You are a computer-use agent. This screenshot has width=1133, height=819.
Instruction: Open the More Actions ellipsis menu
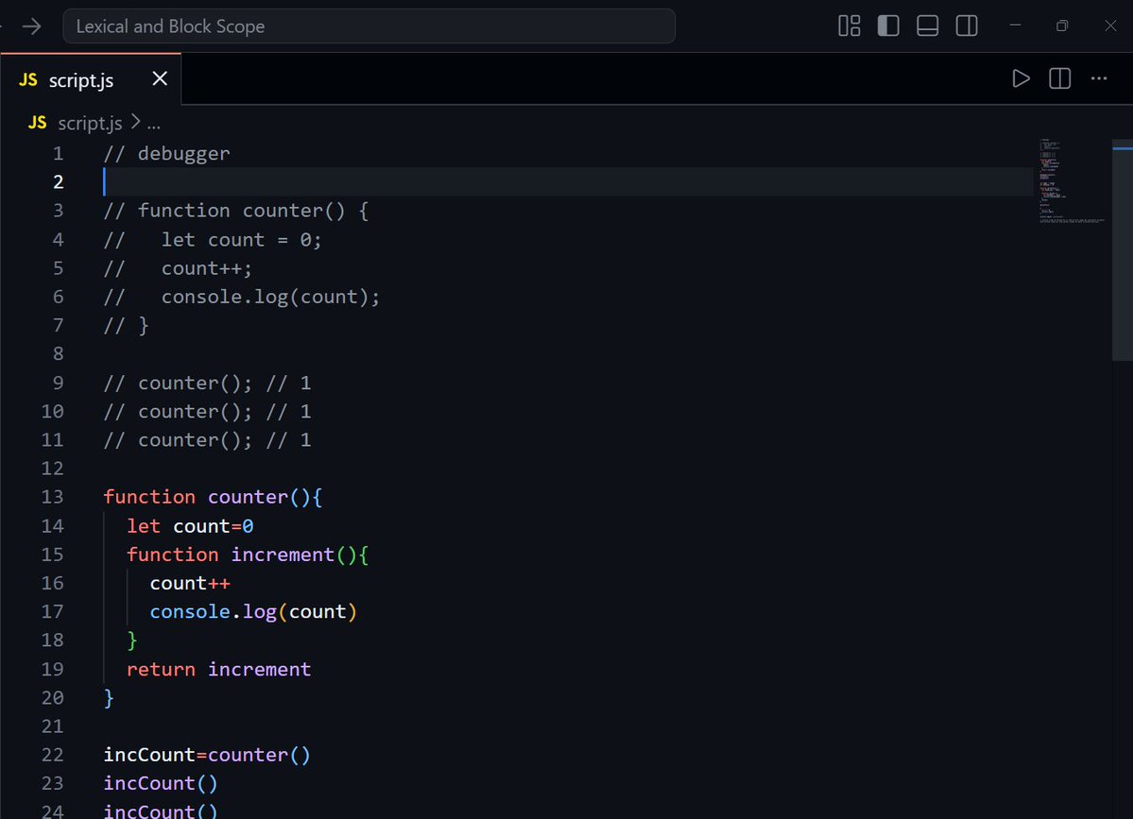pos(1098,78)
